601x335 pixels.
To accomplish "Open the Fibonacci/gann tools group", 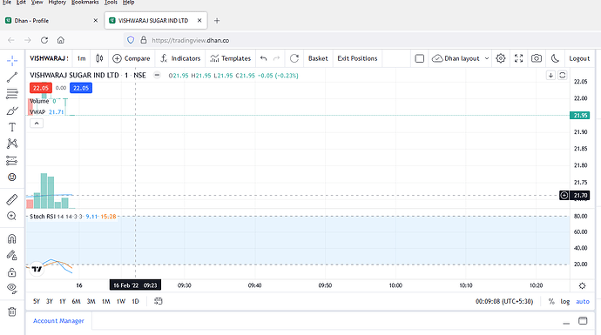I will pyautogui.click(x=12, y=94).
